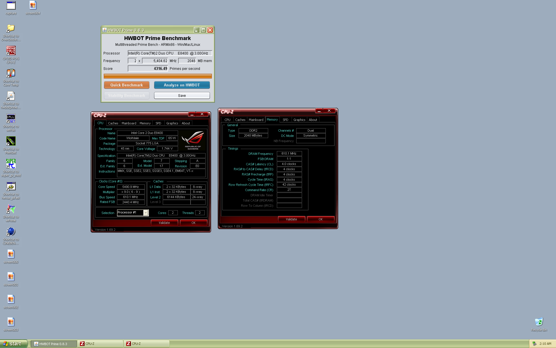Click the Score field showing 4316.49
556x348 pixels.
(x=148, y=68)
